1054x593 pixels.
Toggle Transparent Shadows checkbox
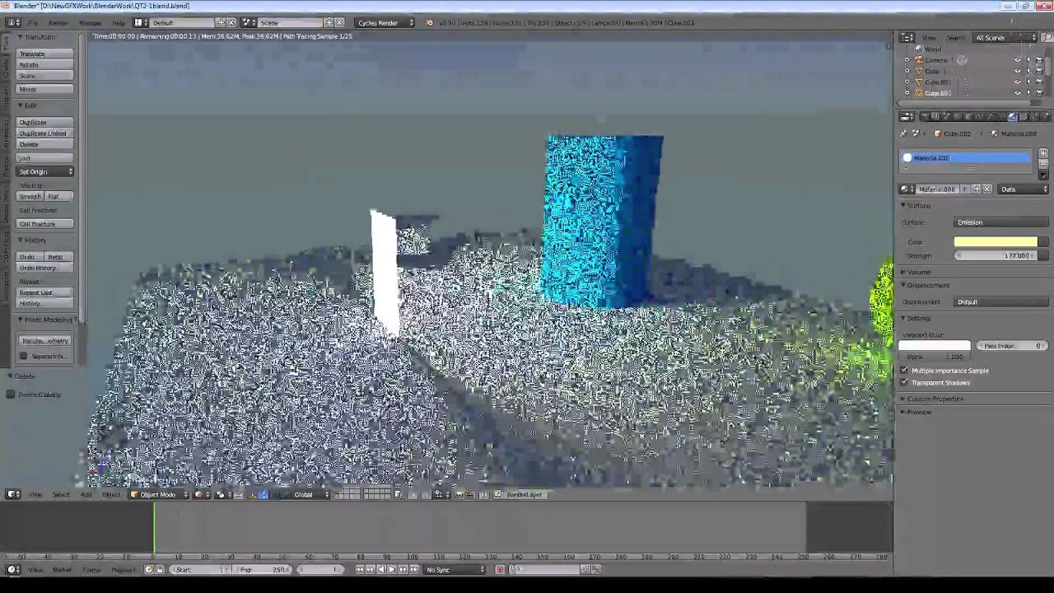[x=904, y=382]
